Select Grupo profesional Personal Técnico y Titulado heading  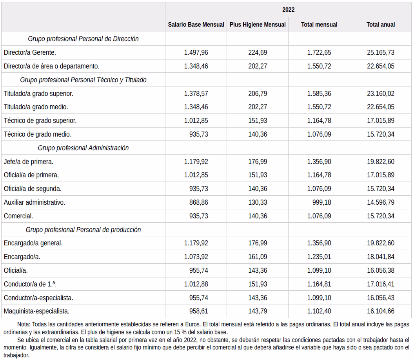coord(83,80)
